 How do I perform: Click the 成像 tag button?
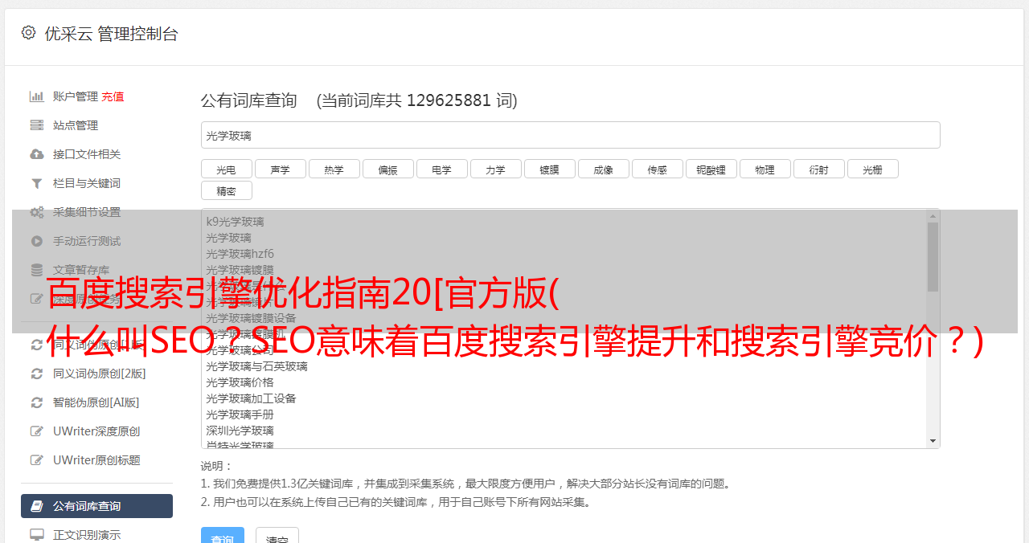(603, 169)
